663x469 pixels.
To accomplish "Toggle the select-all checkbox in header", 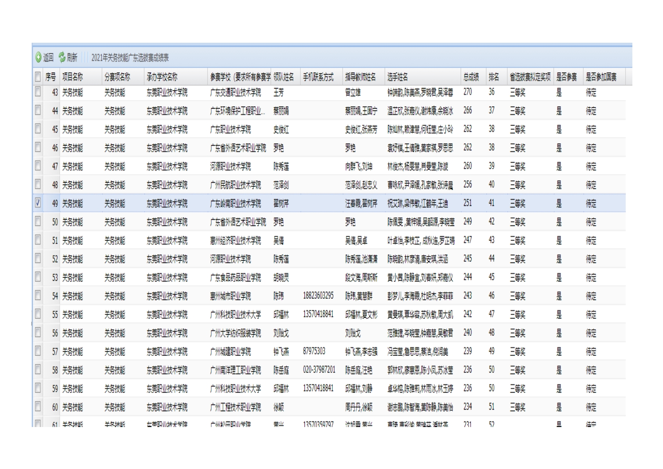I will point(38,77).
